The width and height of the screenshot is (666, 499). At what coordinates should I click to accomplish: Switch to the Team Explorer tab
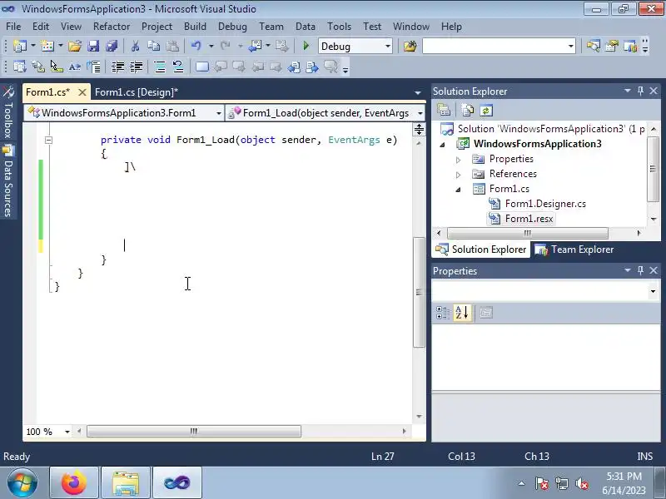tap(574, 249)
